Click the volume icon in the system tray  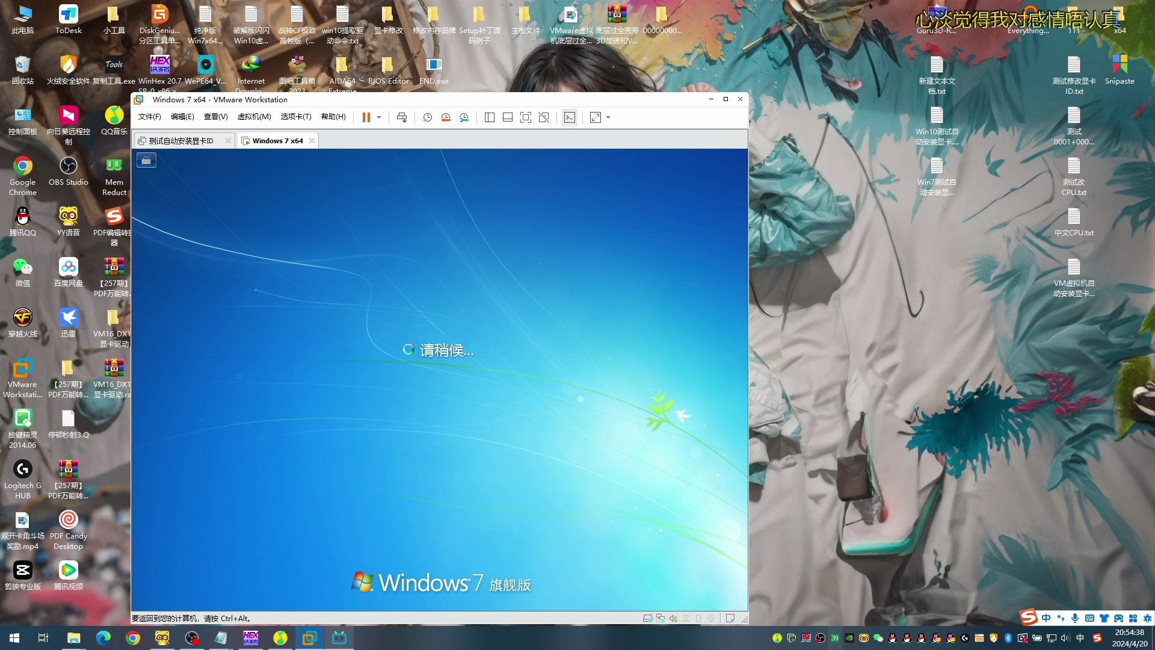pyautogui.click(x=1065, y=638)
